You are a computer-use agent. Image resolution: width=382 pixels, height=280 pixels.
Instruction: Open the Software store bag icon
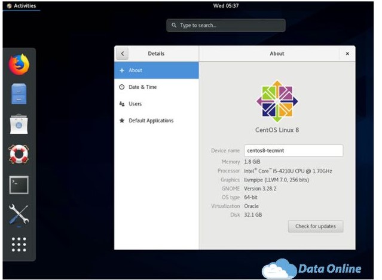tap(19, 124)
